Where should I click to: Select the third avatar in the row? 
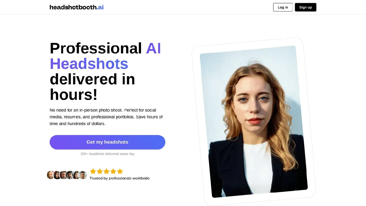pos(63,175)
